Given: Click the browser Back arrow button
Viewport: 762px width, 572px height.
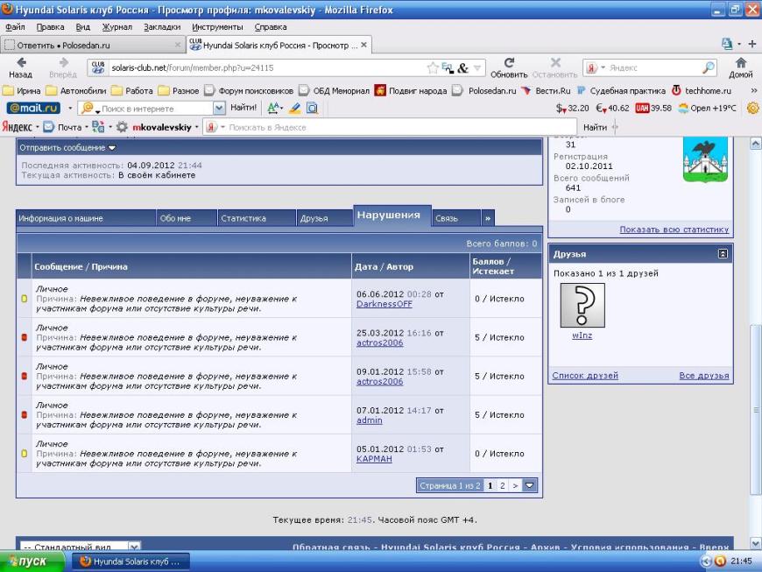Looking at the screenshot, I should (20, 67).
